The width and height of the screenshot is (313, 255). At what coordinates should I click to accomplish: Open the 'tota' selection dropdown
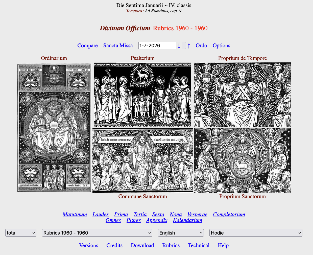pos(20,233)
